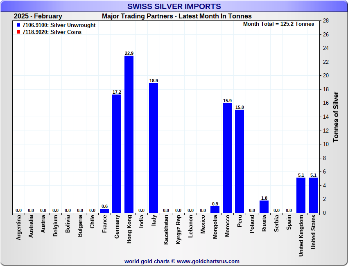Click the Tonnes of Silver axis title

[336, 117]
